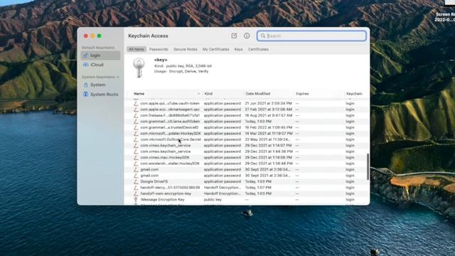Select the Keys tab
455x256 pixels.
tap(239, 49)
